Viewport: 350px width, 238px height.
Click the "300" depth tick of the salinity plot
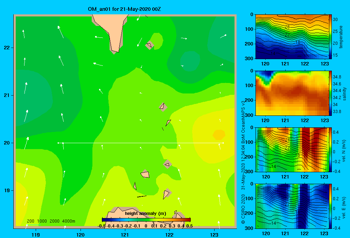click(x=250, y=115)
